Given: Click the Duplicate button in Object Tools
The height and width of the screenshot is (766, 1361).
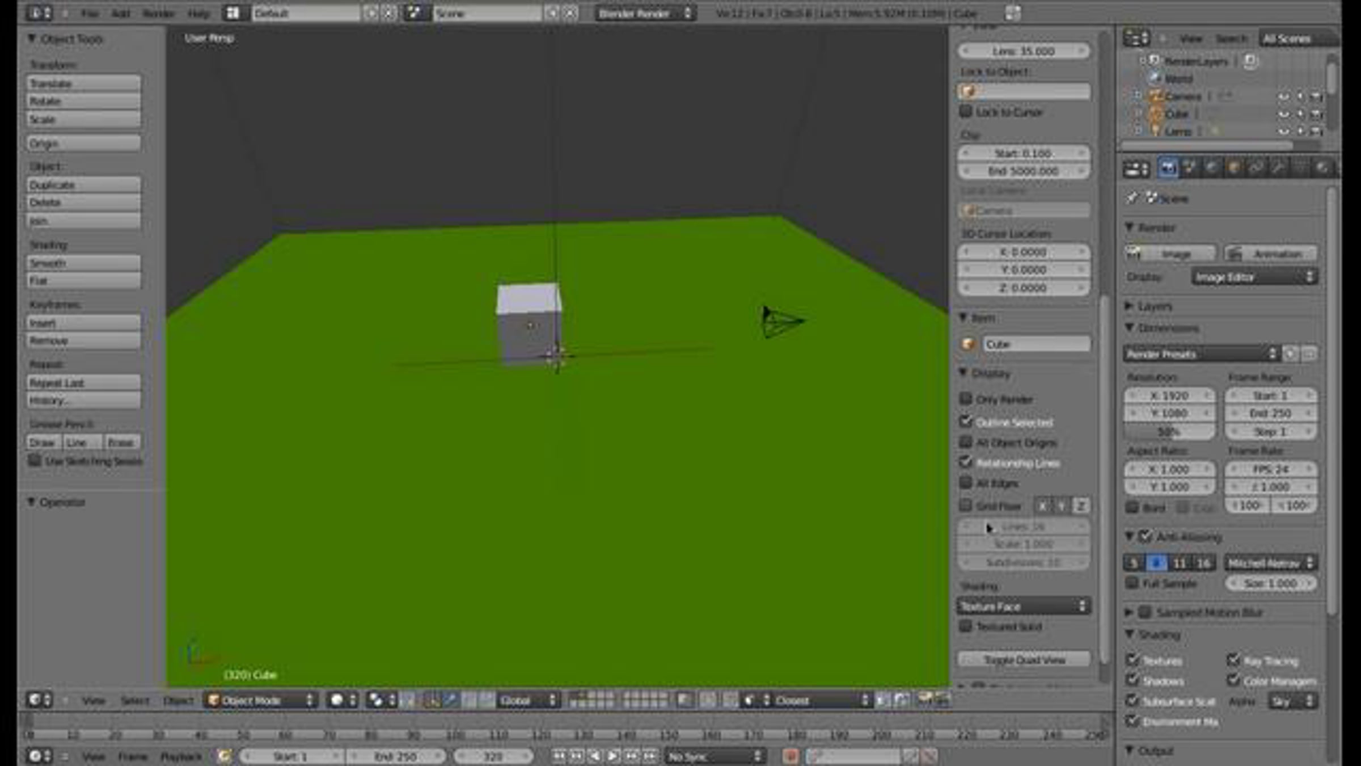Looking at the screenshot, I should (83, 185).
